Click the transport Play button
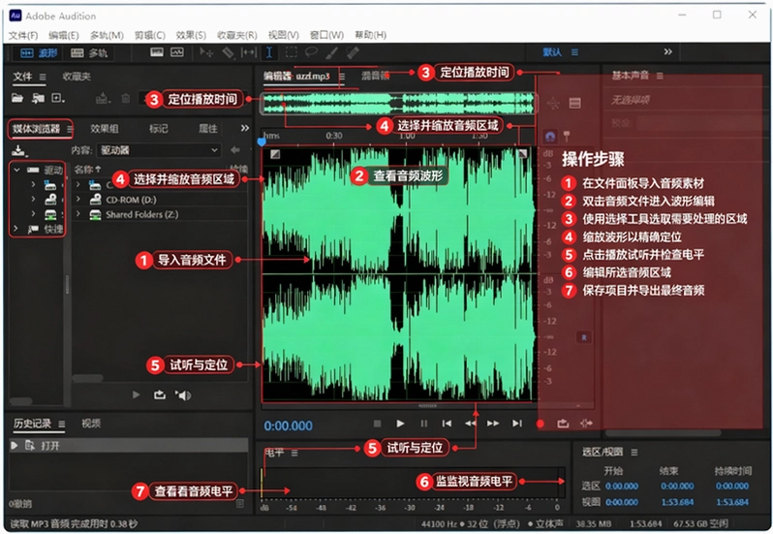773x534 pixels. pos(400,424)
